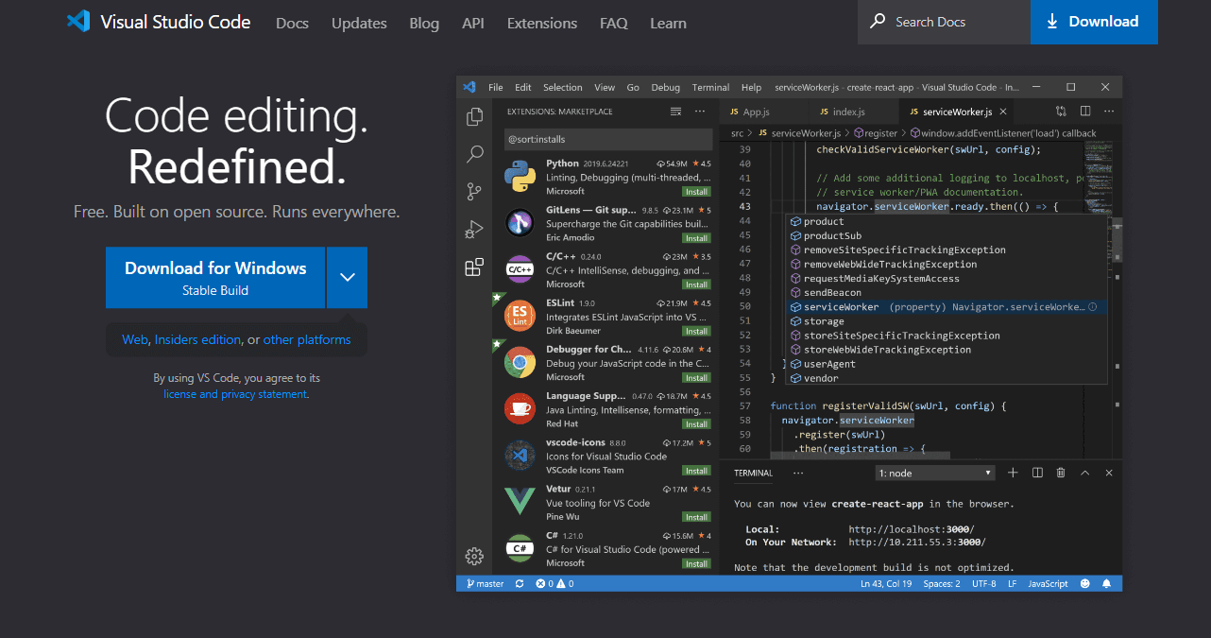
Task: Expand the download options dropdown arrow
Action: (347, 277)
